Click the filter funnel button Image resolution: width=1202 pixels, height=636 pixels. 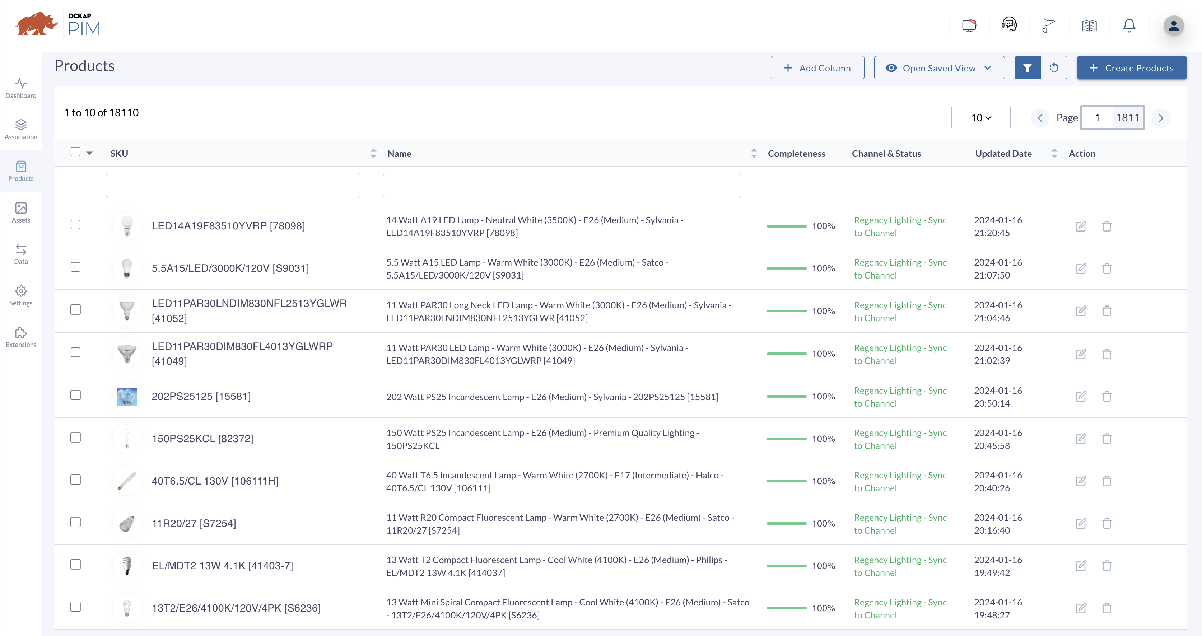point(1028,68)
